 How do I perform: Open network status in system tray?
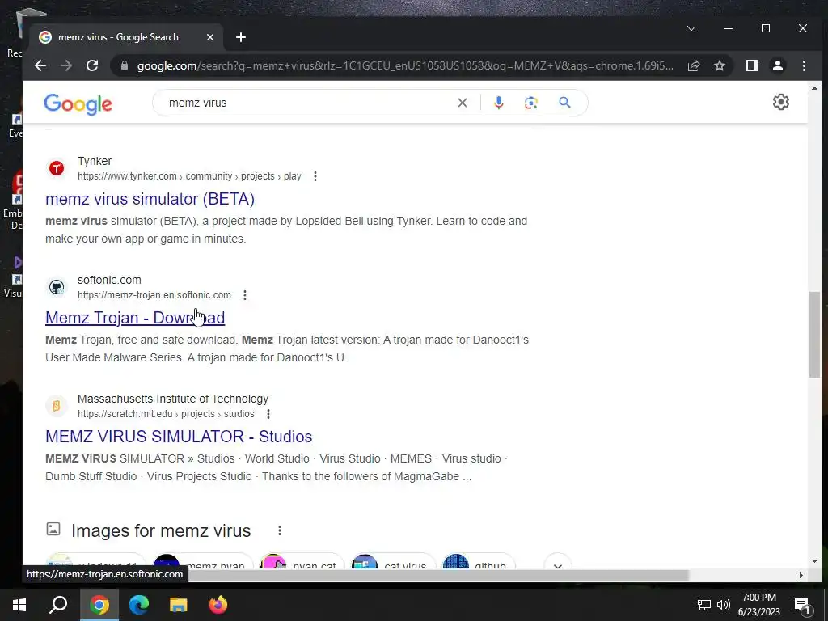pyautogui.click(x=704, y=605)
